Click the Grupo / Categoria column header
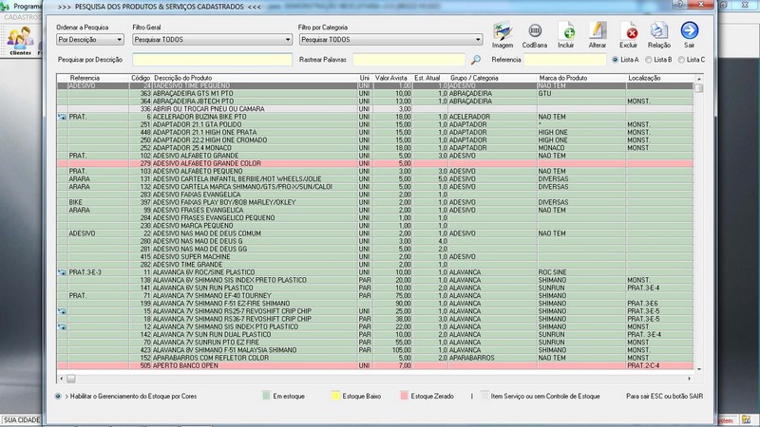This screenshot has height=427, width=760. tap(474, 78)
